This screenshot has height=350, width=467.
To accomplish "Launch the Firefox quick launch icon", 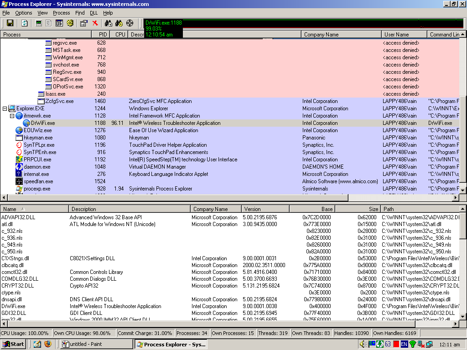I will 47,344.
